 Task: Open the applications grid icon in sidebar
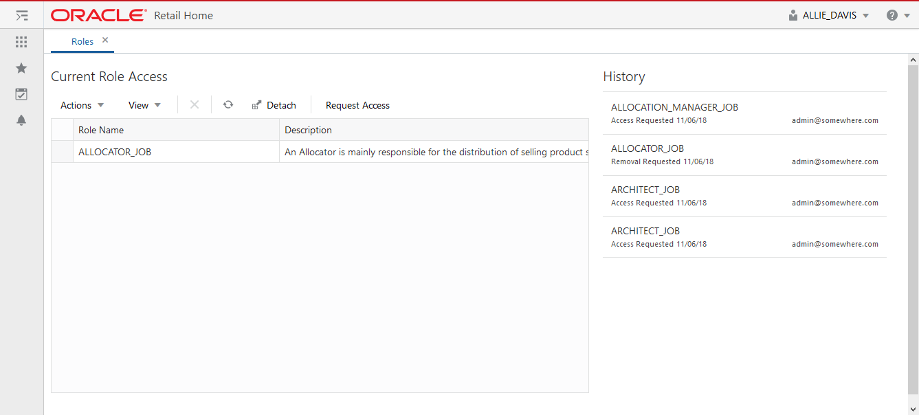coord(21,42)
